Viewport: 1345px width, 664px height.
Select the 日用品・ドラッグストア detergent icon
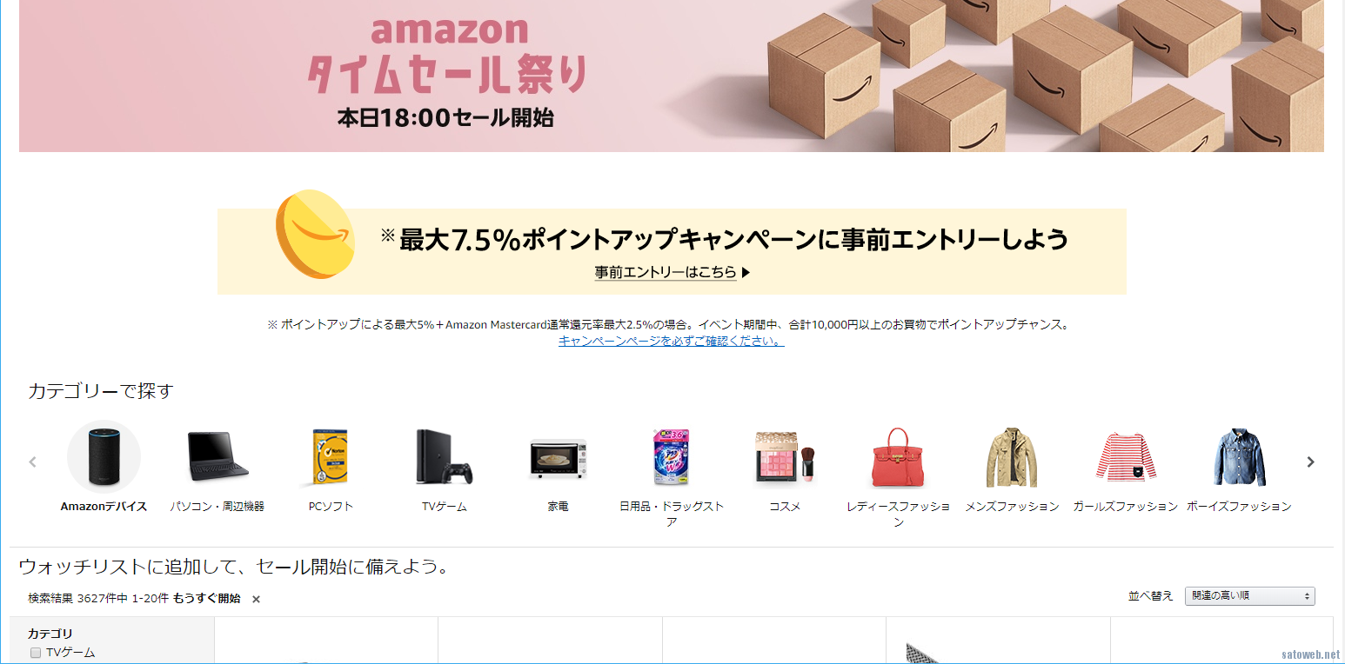pos(671,457)
